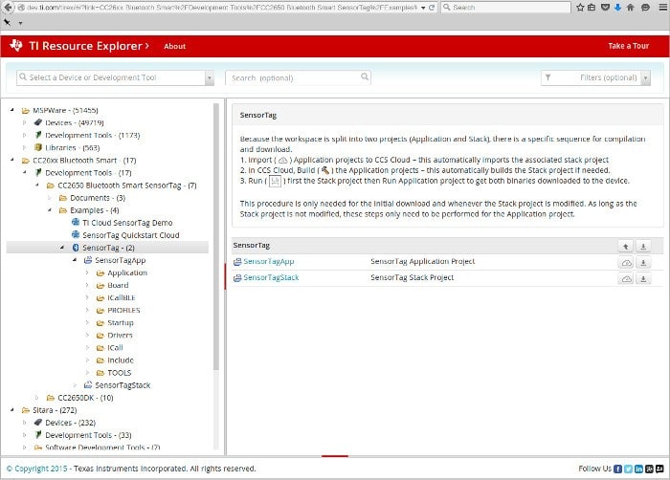Go to browser home icon
Image resolution: width=670 pixels, height=480 pixels.
630,8
